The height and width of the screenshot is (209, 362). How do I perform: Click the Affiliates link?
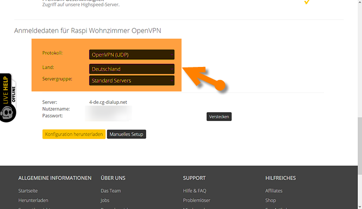(x=274, y=190)
